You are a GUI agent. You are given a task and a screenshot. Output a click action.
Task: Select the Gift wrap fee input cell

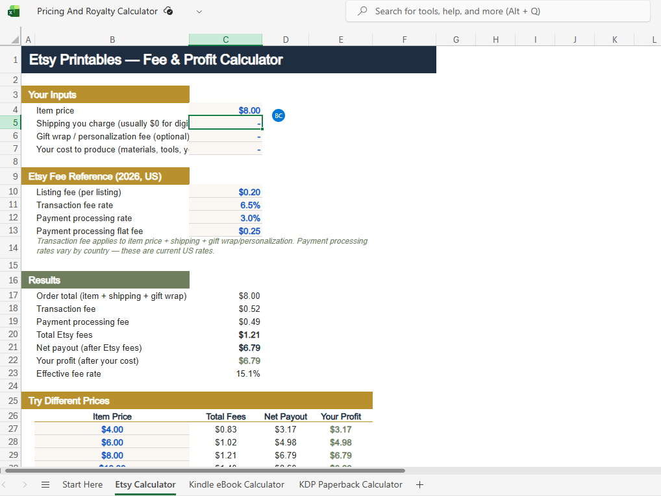pyautogui.click(x=225, y=136)
